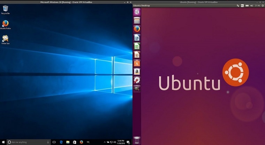Click 'Ubuntu Desktop' label in top panel
Image resolution: width=265 pixels, height=145 pixels.
click(142, 6)
